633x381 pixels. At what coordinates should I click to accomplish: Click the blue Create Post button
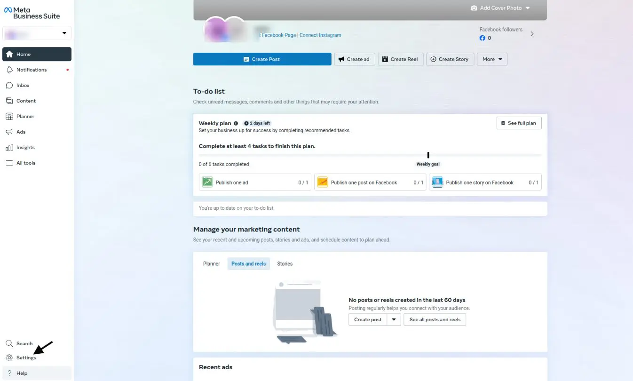tap(262, 59)
